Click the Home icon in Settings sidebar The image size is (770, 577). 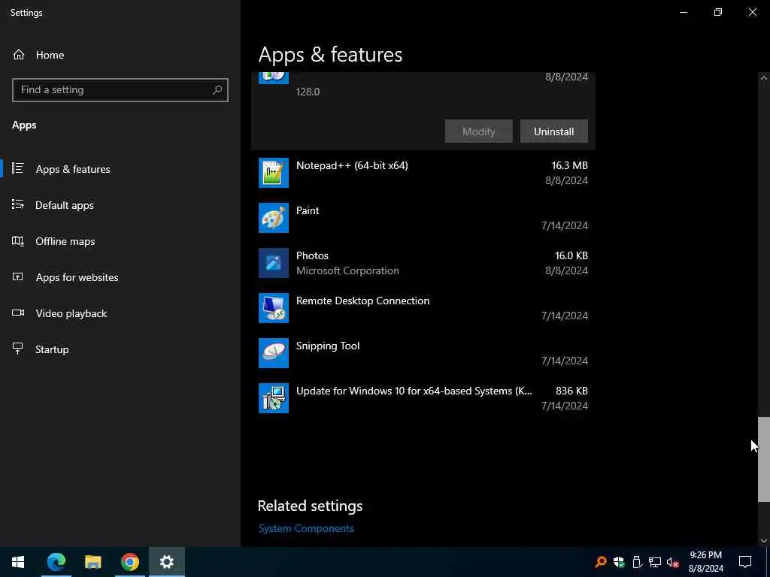tap(19, 55)
